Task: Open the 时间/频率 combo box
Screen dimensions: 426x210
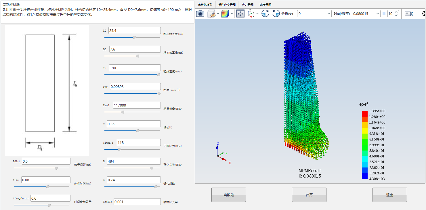Action: [366, 14]
